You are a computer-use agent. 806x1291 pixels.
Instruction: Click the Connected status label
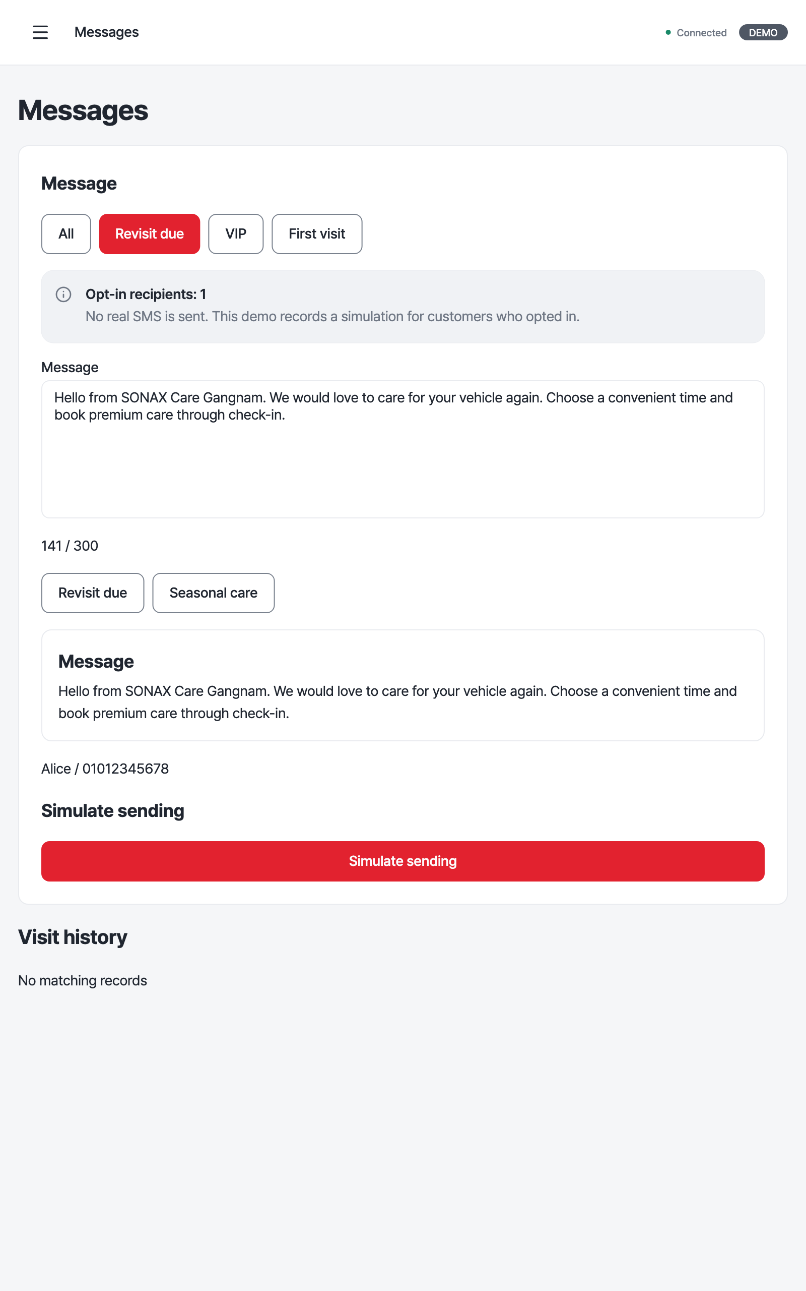pyautogui.click(x=702, y=33)
